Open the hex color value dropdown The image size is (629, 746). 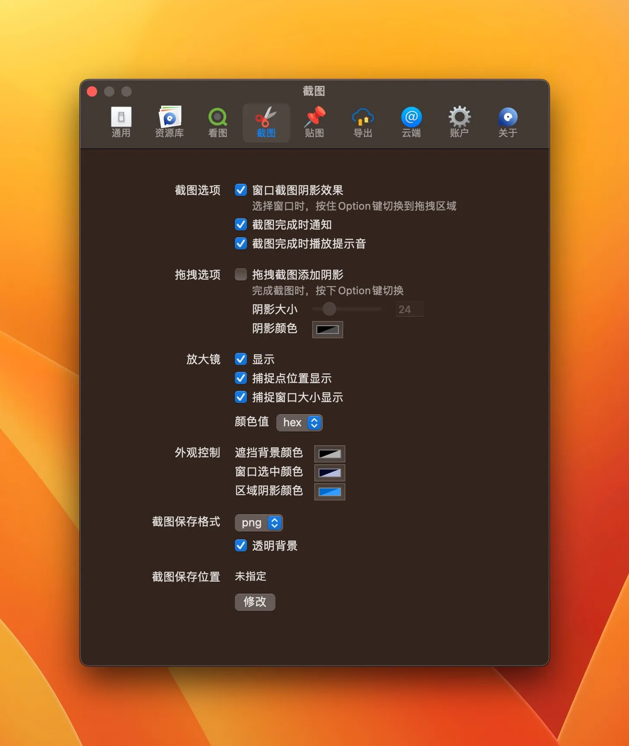click(300, 422)
